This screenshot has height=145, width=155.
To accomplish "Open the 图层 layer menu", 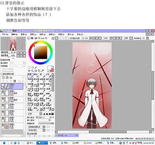I will coord(33,34).
